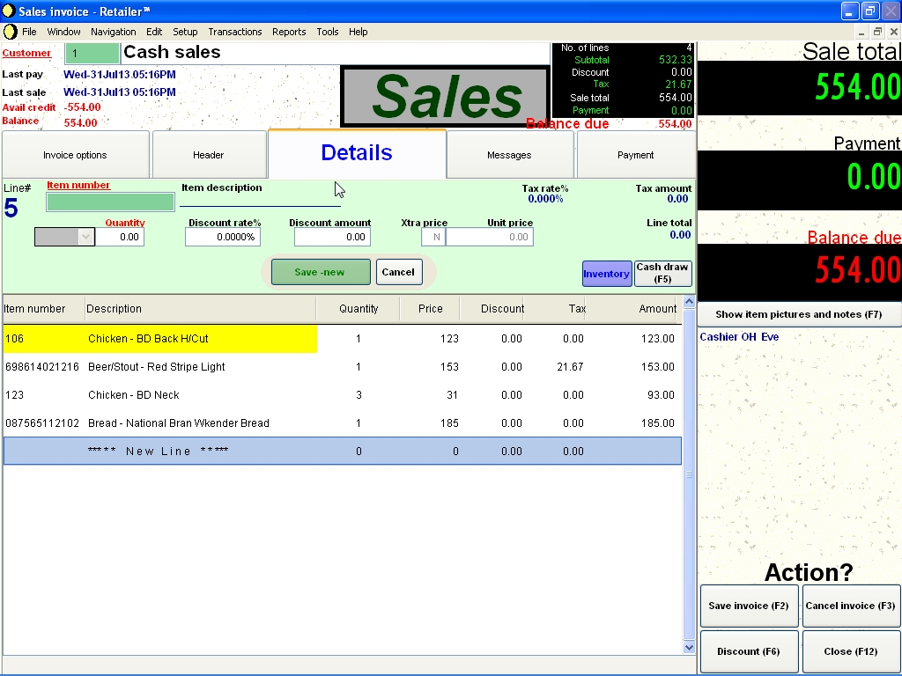The height and width of the screenshot is (676, 902).
Task: Open Cash draw (F5)
Action: (x=662, y=274)
